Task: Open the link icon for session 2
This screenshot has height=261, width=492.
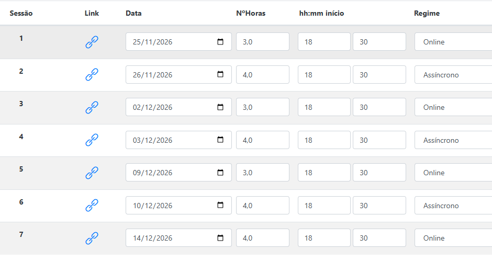Action: point(92,75)
